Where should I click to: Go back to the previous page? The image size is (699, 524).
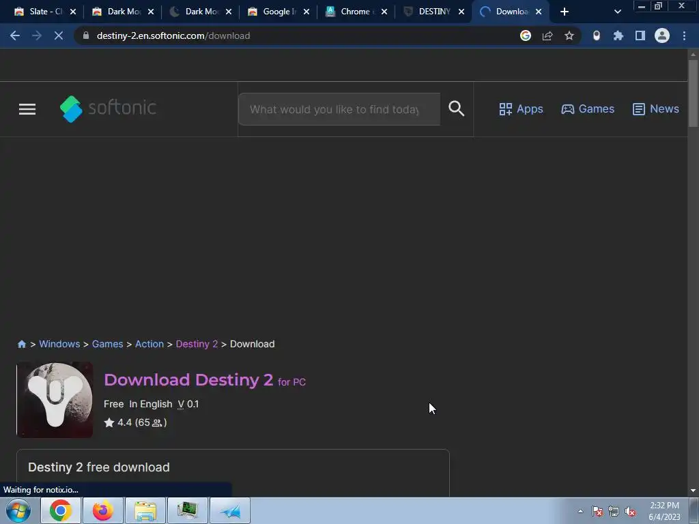(x=15, y=35)
